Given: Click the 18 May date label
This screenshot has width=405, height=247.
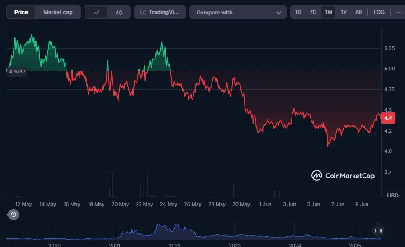Looking at the screenshot, I should click(x=96, y=204).
